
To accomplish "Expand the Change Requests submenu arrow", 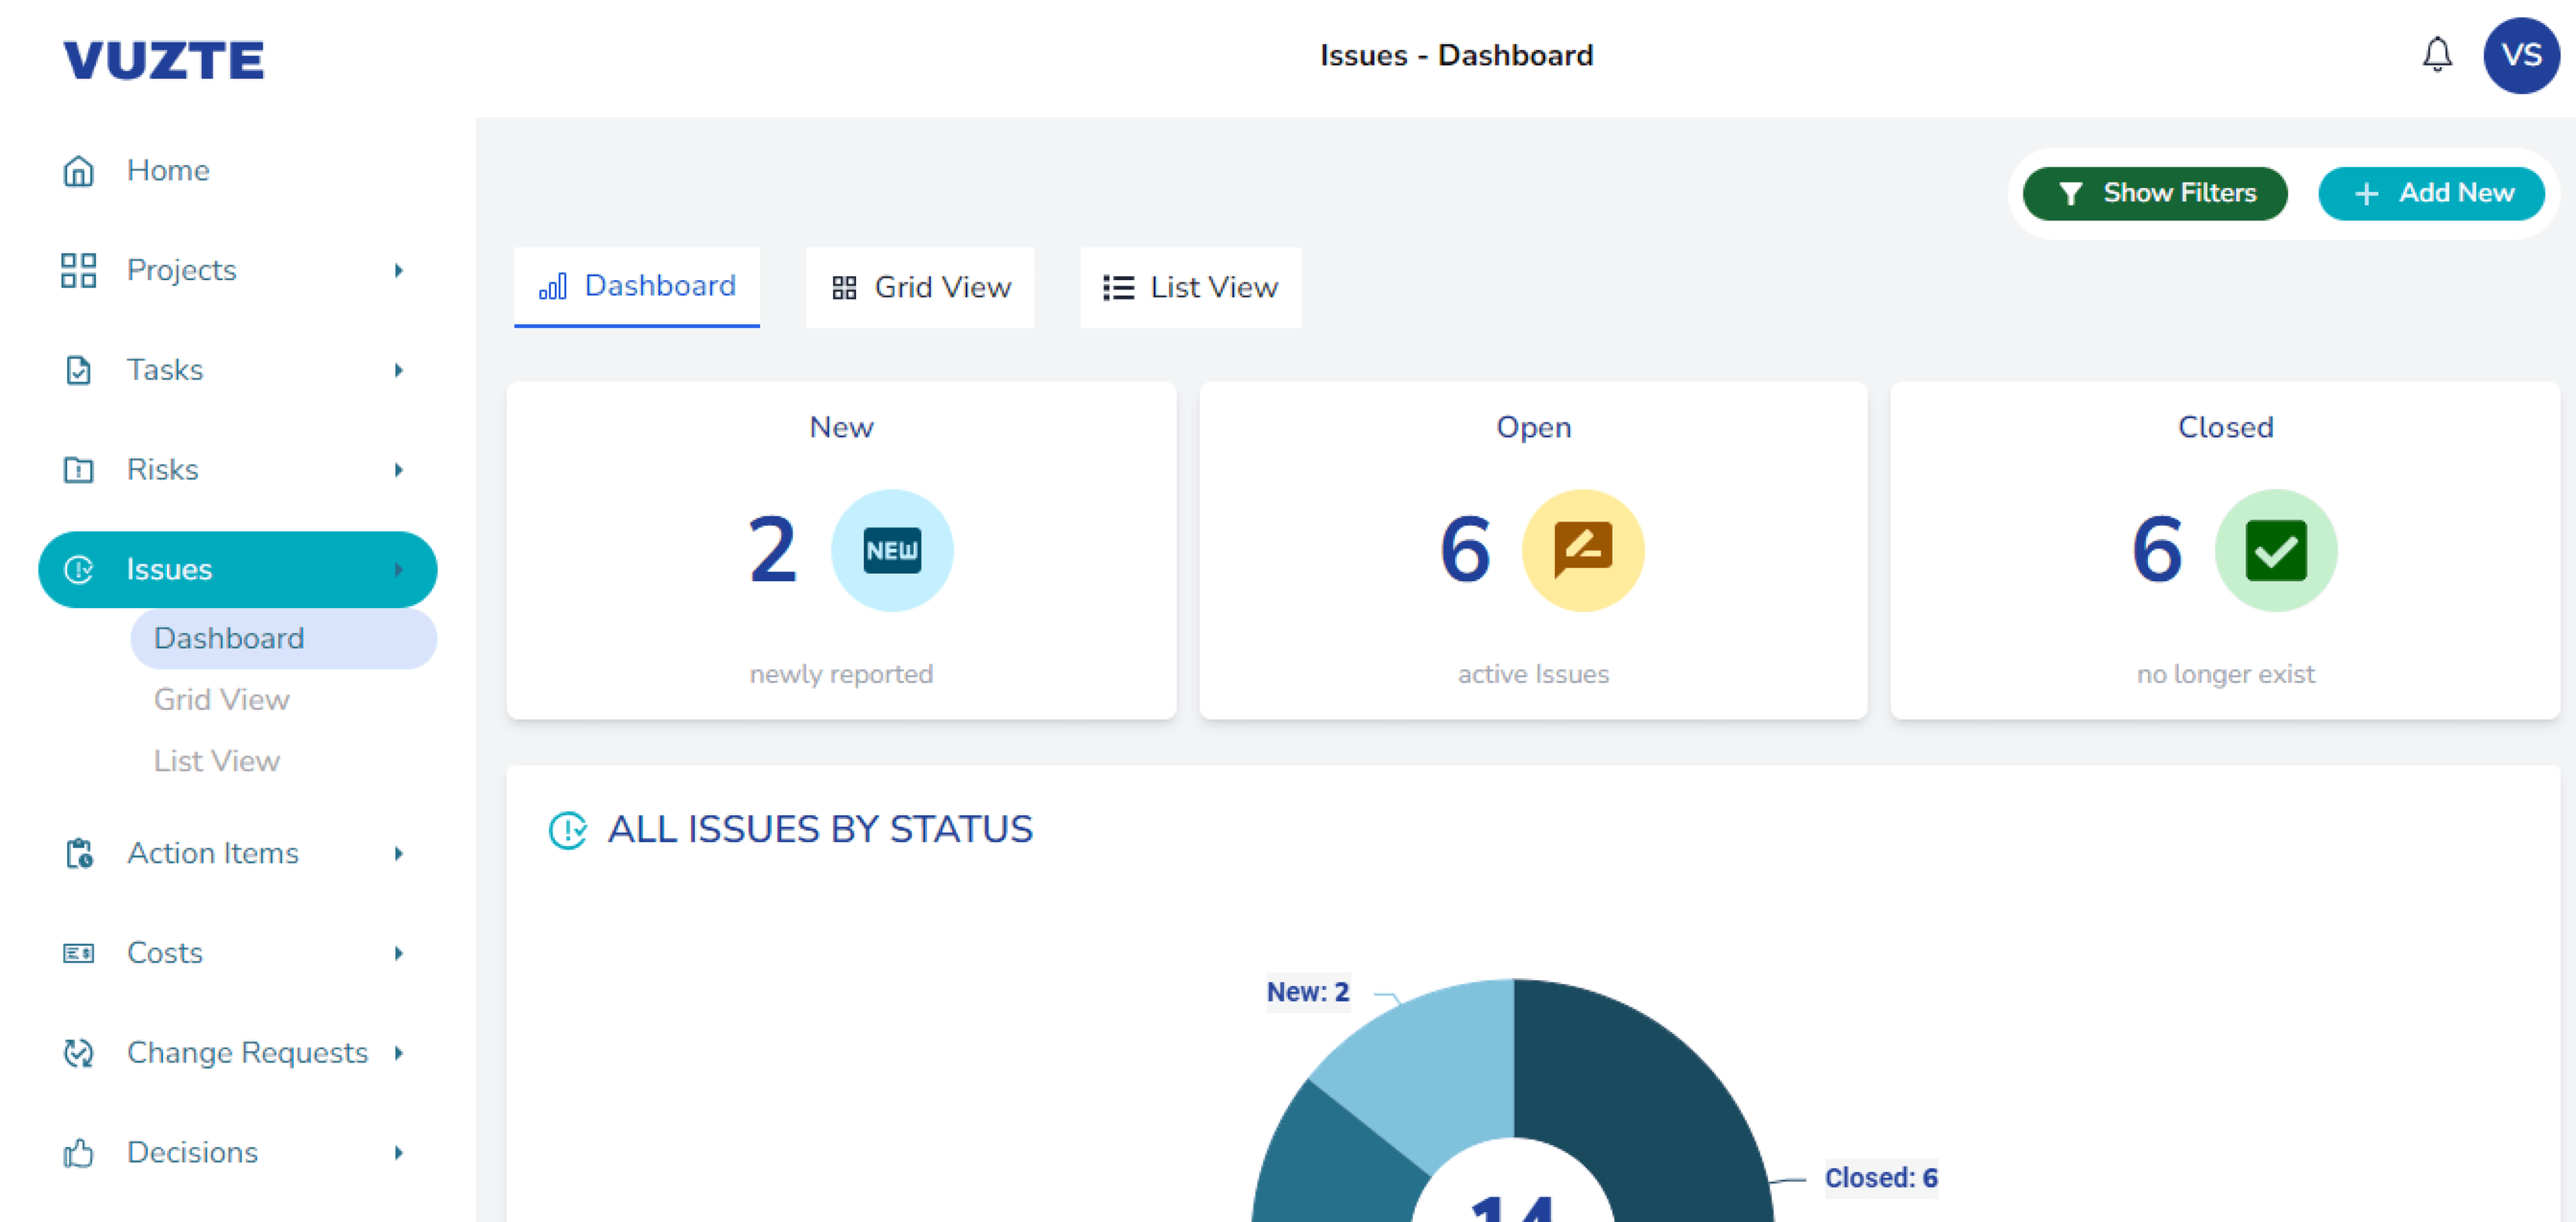I will pos(399,1052).
